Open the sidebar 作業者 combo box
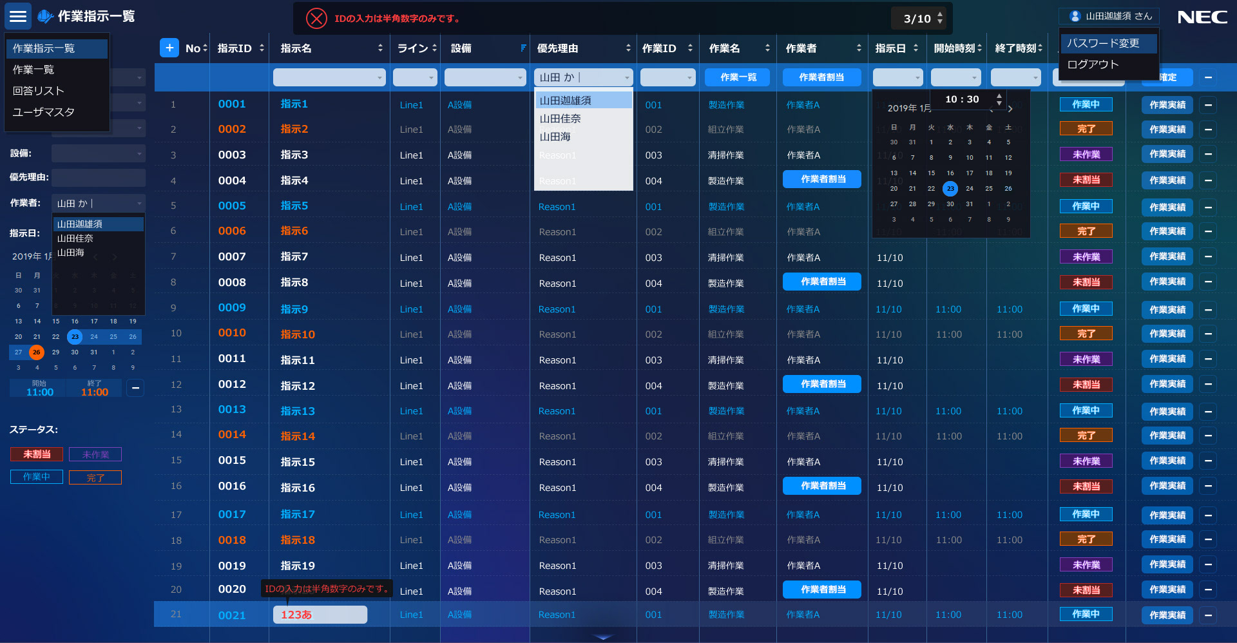 (99, 203)
